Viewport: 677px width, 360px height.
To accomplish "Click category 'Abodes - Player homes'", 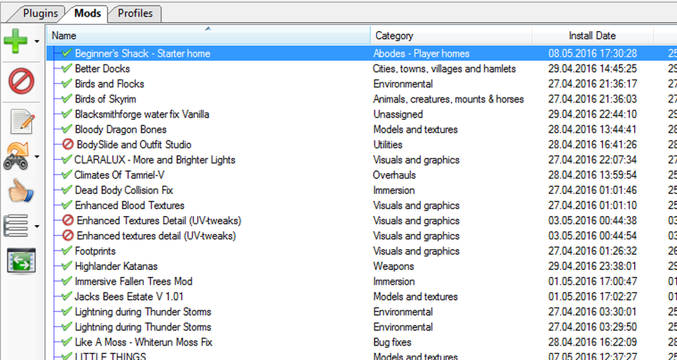I will pos(421,53).
